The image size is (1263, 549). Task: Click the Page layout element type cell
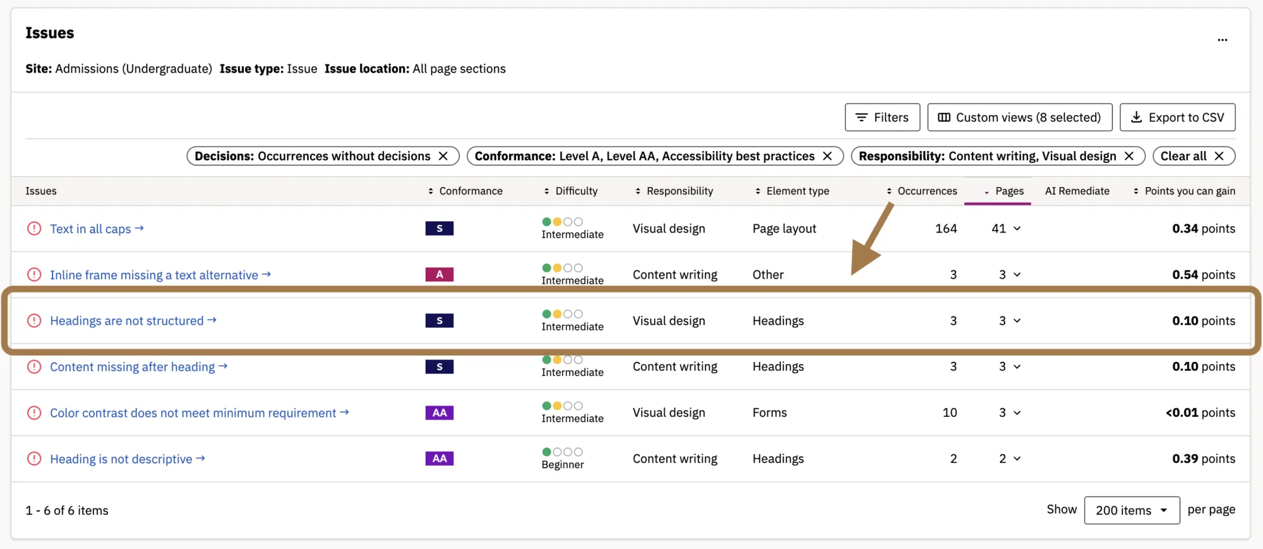(784, 229)
